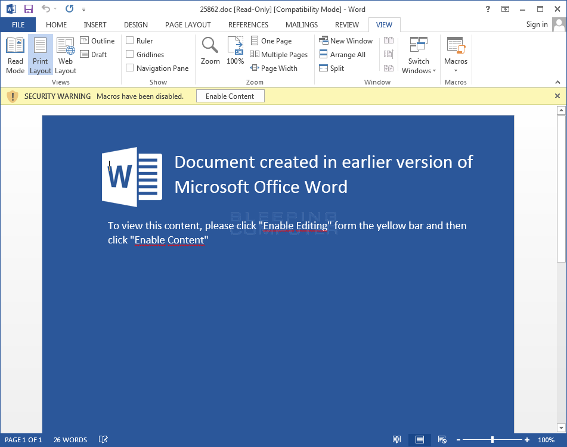The height and width of the screenshot is (447, 567).
Task: Switch to the DESIGN ribbon tab
Action: click(x=135, y=24)
